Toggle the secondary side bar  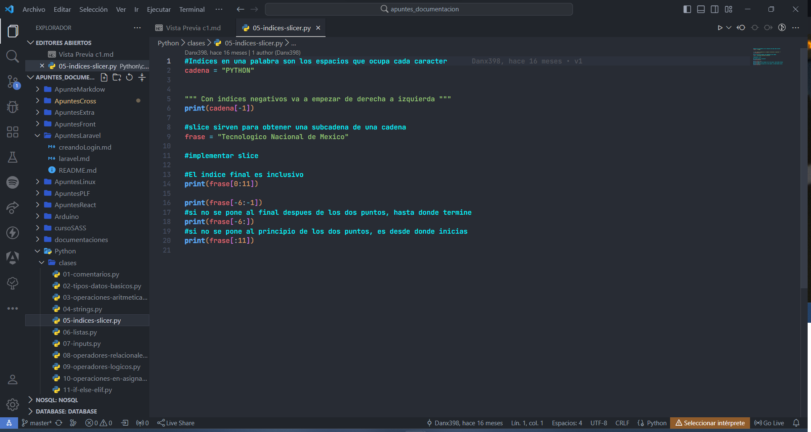715,9
